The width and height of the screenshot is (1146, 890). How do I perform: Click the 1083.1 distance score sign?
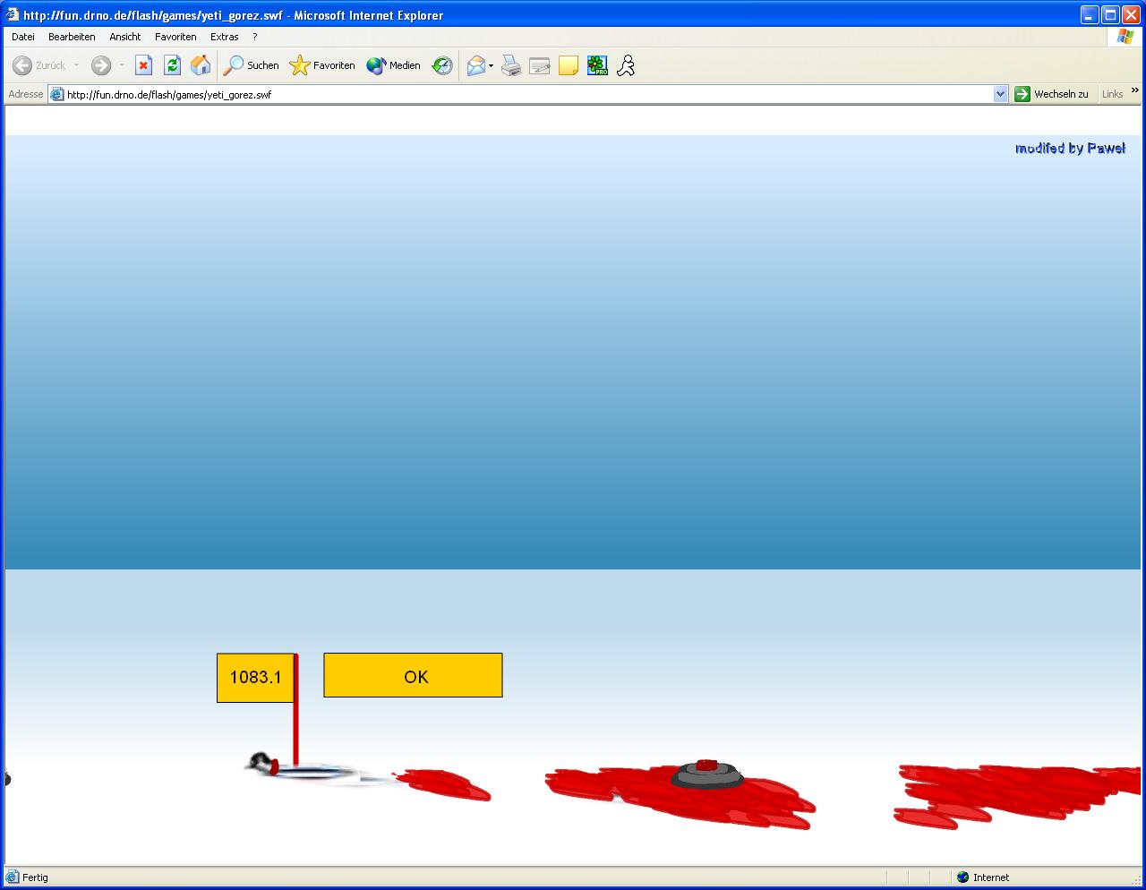255,678
